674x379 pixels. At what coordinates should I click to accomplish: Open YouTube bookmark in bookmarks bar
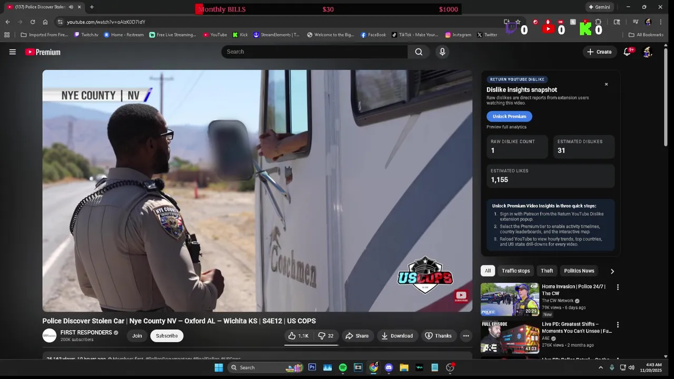(x=215, y=35)
